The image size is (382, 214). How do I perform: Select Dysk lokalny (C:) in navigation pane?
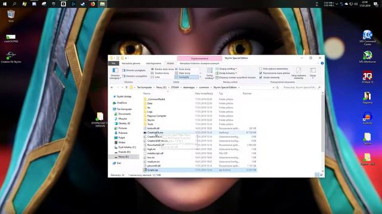tap(127, 147)
